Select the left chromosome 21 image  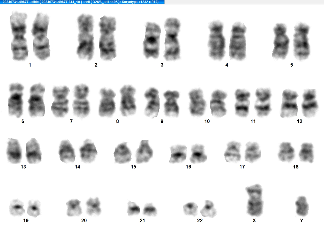click(x=134, y=208)
